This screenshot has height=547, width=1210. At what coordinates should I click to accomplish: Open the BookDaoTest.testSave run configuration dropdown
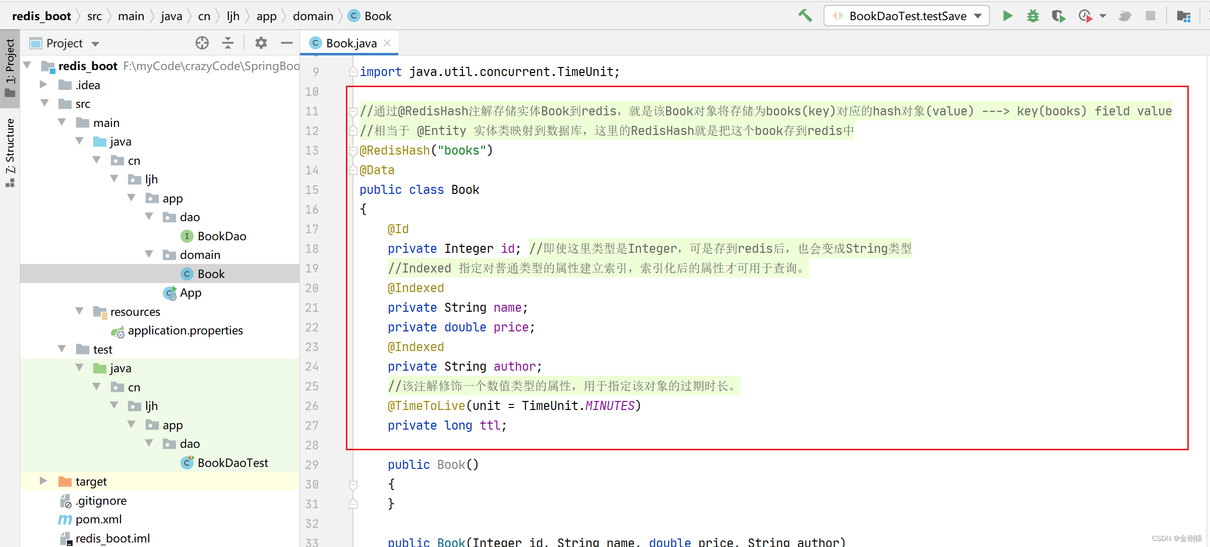977,16
